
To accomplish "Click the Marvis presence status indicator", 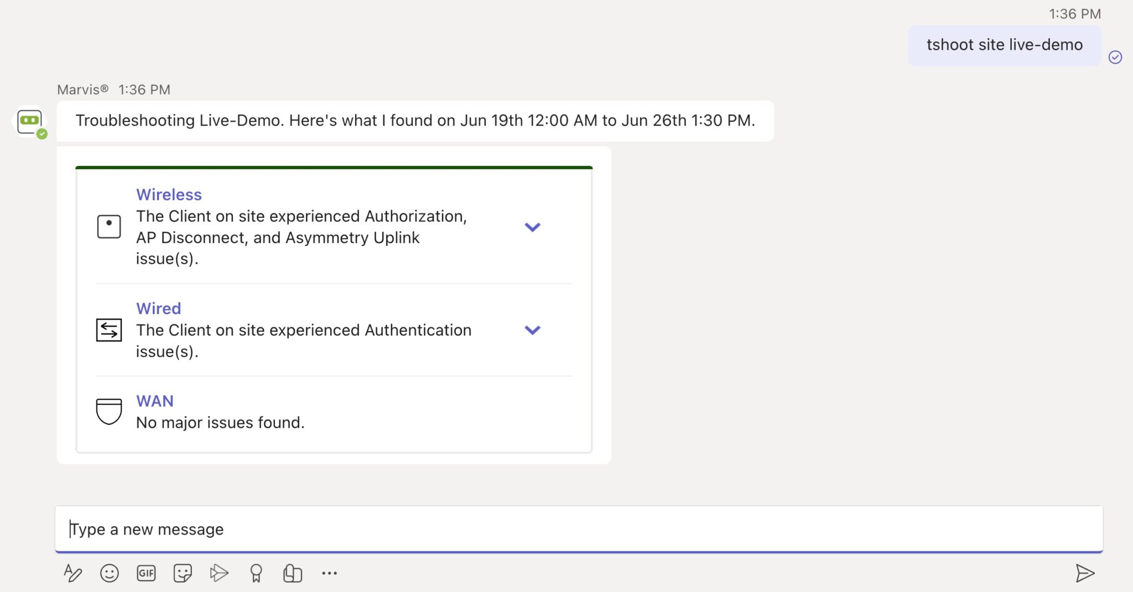I will click(x=42, y=133).
